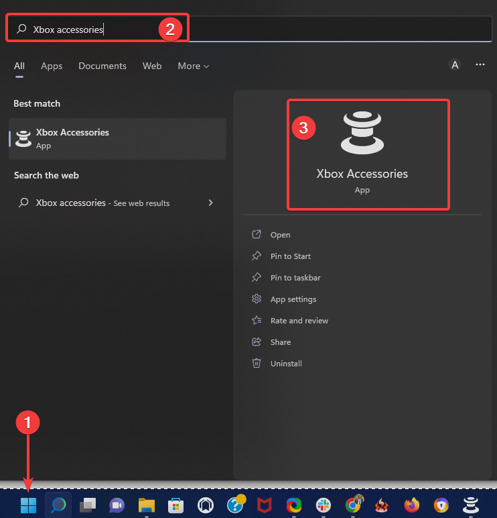Switch to the Documents tab
Image resolution: width=497 pixels, height=518 pixels.
102,66
